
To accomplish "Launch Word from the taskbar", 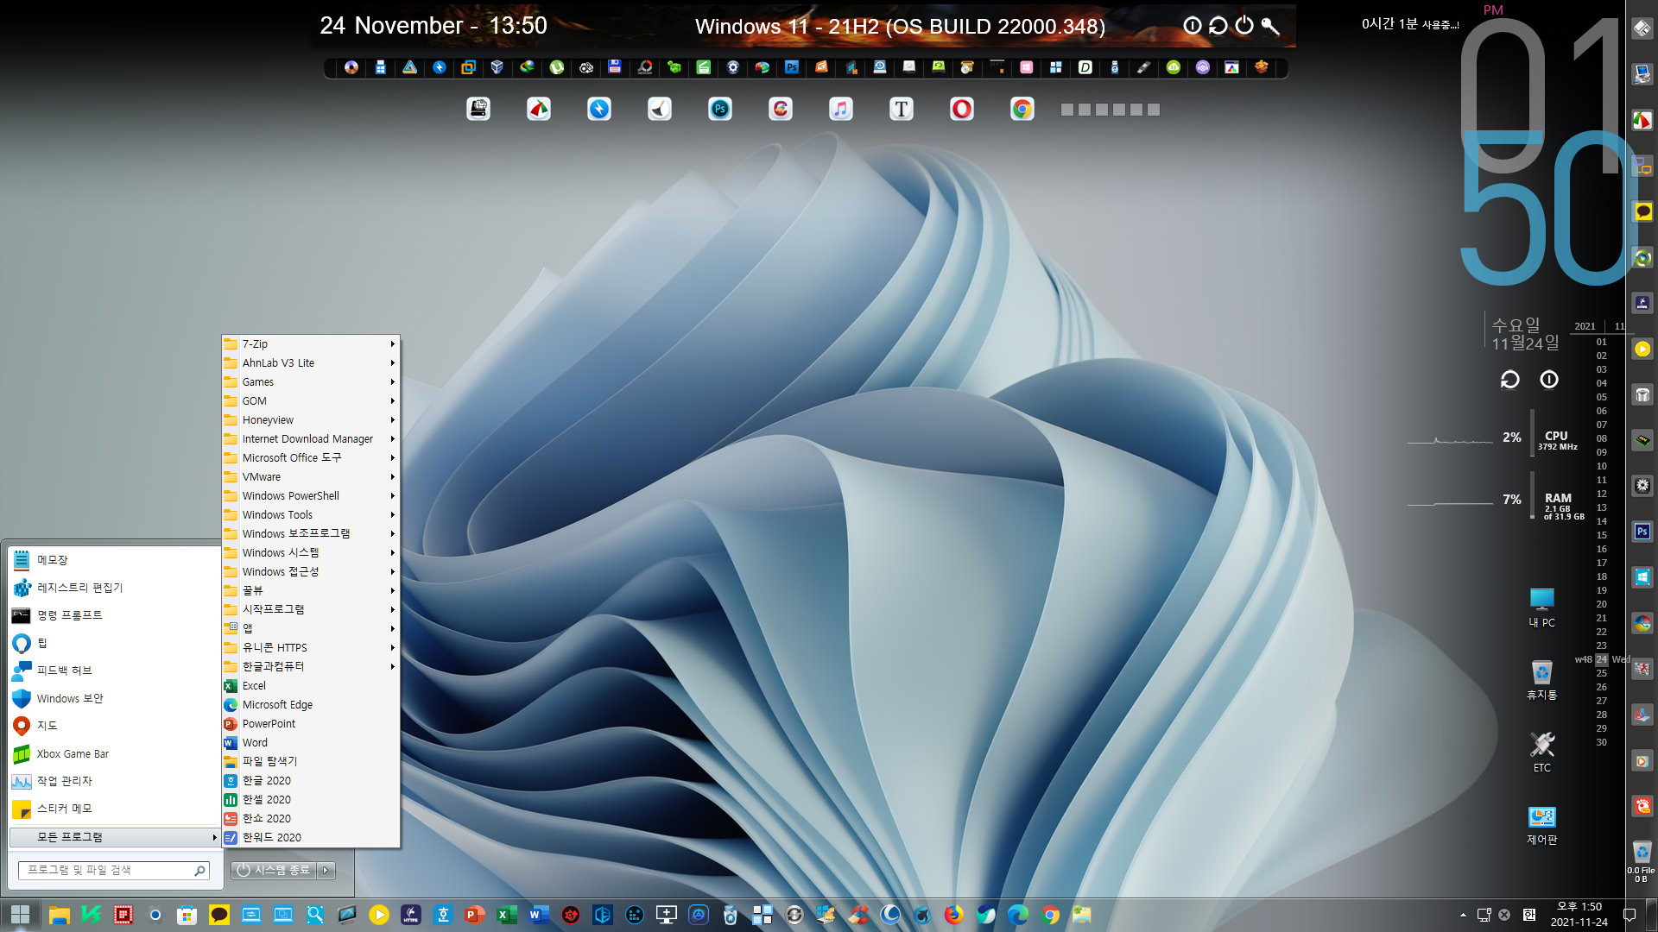I will [x=539, y=915].
